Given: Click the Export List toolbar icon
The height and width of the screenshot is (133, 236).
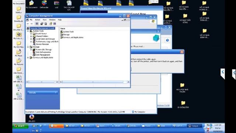Looking at the screenshot, I should 46,24.
